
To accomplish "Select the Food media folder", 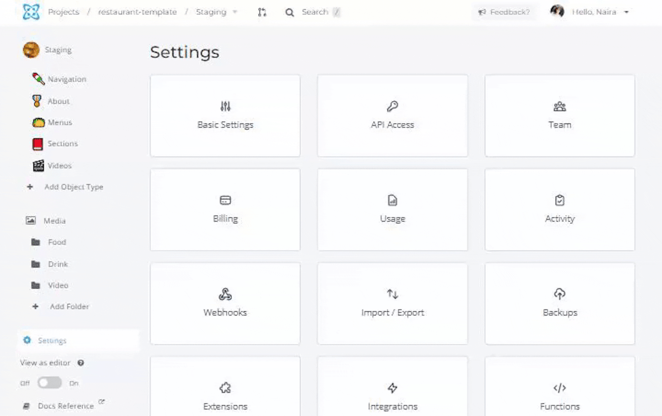I will pyautogui.click(x=57, y=242).
